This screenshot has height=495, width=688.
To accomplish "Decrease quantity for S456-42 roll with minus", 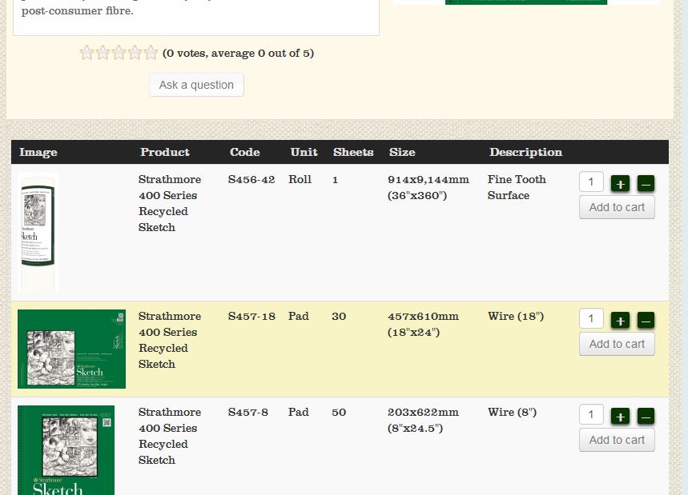I will point(646,184).
